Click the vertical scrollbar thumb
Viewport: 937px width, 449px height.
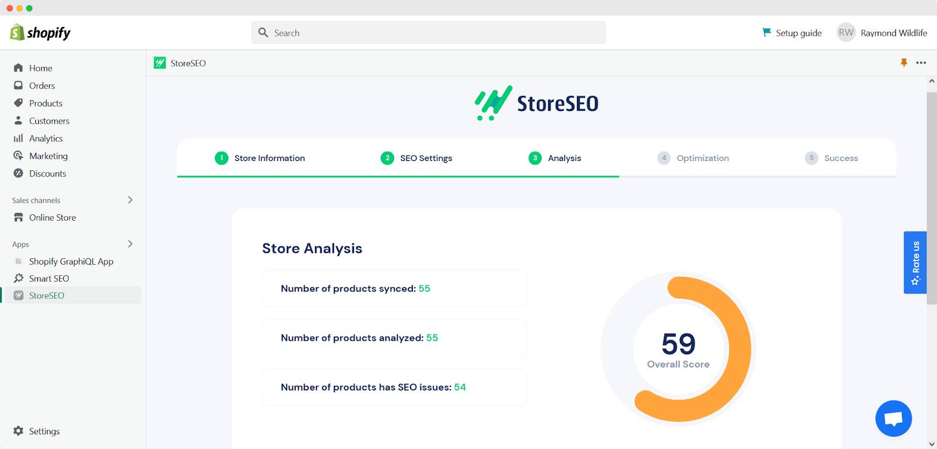(x=932, y=197)
